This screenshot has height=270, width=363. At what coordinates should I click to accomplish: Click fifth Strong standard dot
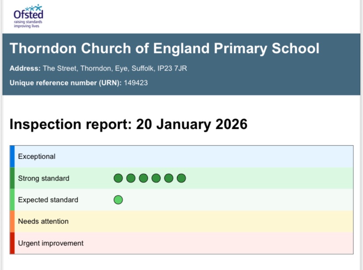168,178
